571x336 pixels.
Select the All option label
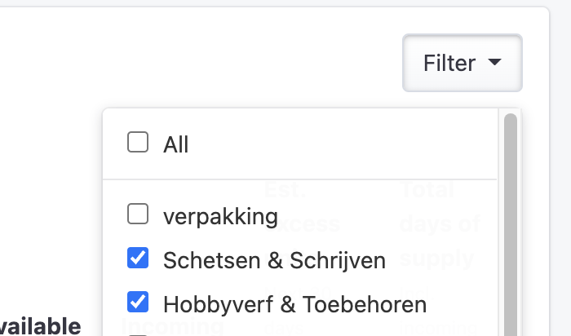point(176,144)
